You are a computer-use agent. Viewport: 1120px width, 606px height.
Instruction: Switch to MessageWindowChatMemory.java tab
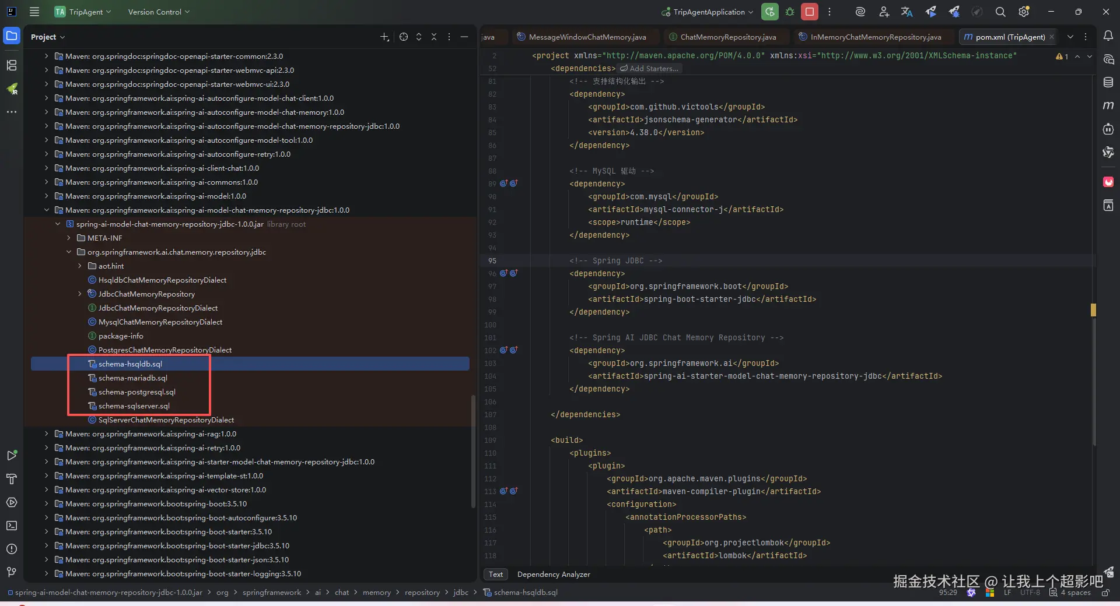click(586, 37)
